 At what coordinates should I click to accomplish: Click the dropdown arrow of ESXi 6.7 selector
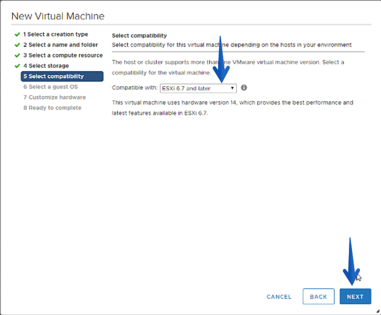tap(232, 88)
